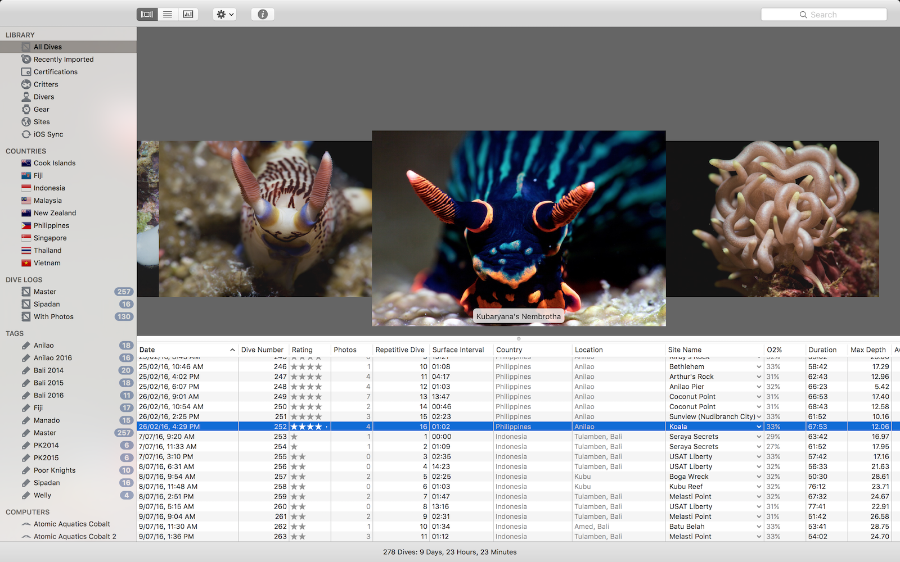
Task: Click the Search field
Action: 823,15
